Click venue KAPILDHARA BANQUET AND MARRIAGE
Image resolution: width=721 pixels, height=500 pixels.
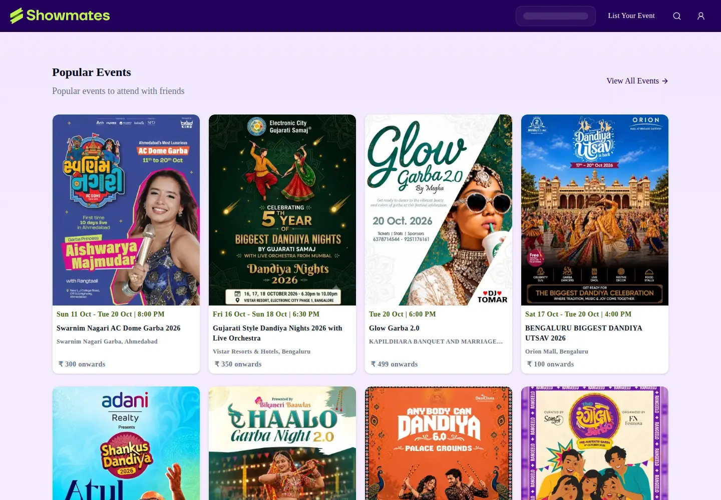(x=436, y=341)
